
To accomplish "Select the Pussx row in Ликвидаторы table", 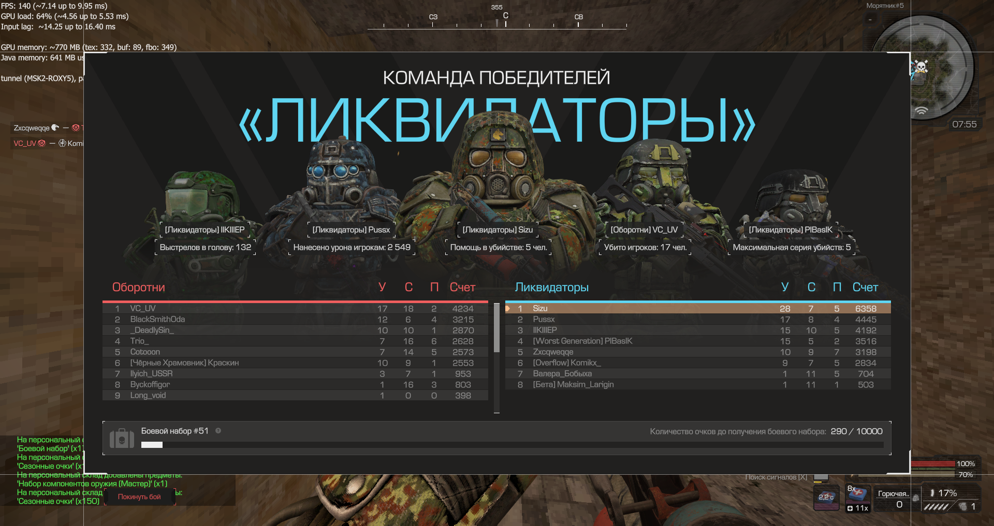I will (698, 320).
